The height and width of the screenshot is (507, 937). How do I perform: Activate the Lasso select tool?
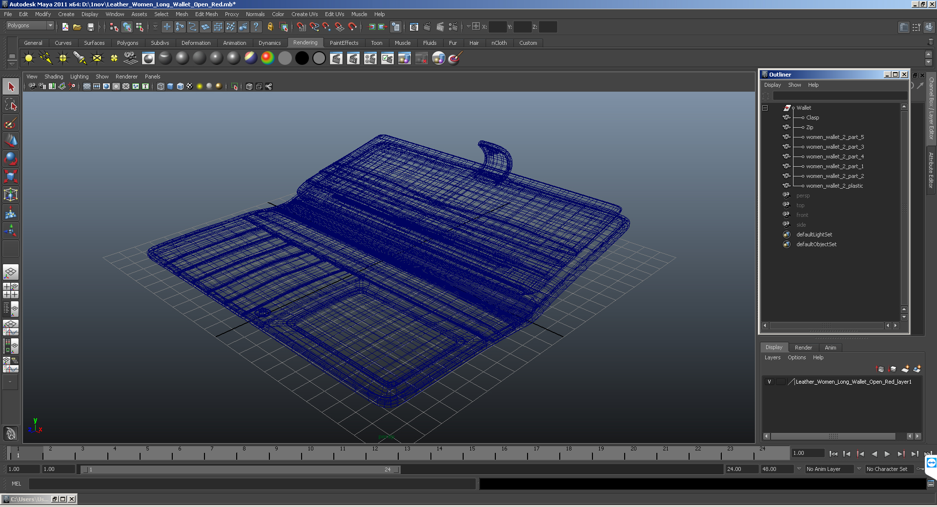(11, 104)
